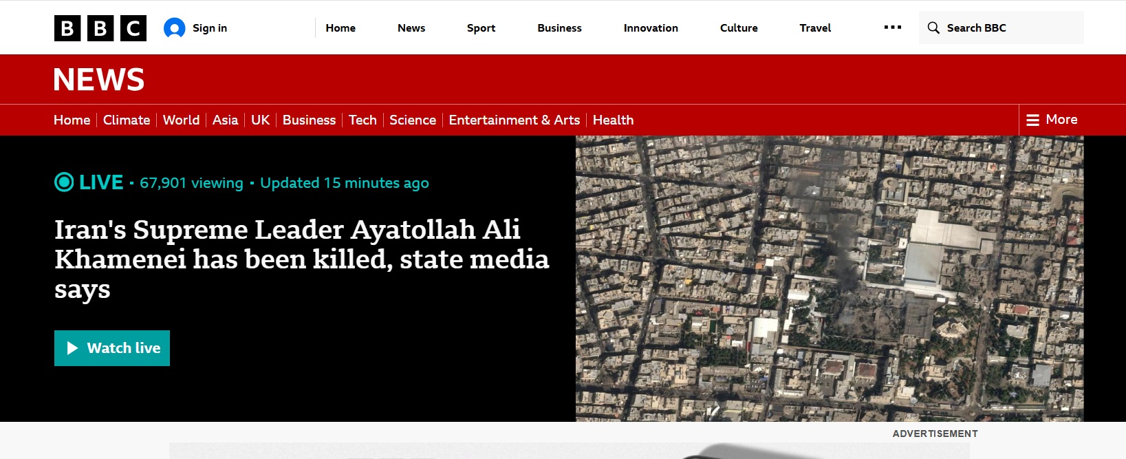Open the three-dot more menu
The height and width of the screenshot is (459, 1126).
[892, 28]
